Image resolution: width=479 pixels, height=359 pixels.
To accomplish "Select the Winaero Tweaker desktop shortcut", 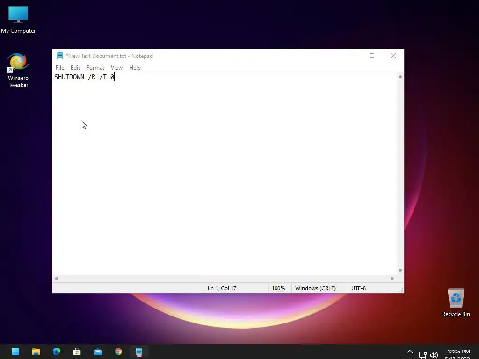I will [x=18, y=70].
